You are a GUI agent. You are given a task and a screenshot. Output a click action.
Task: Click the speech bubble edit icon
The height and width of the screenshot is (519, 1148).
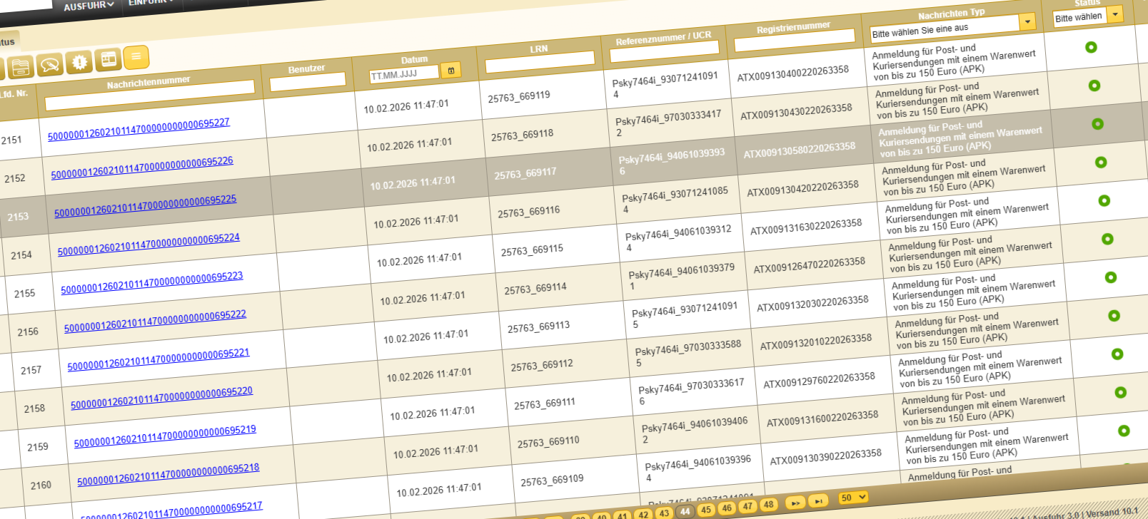[x=50, y=65]
